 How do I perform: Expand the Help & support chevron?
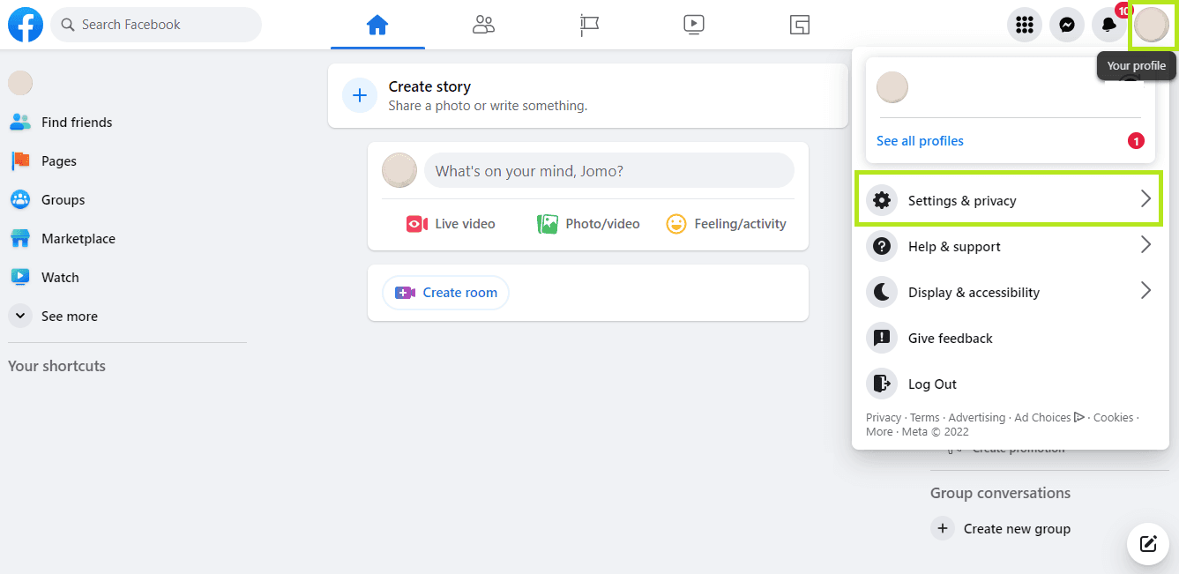coord(1145,245)
